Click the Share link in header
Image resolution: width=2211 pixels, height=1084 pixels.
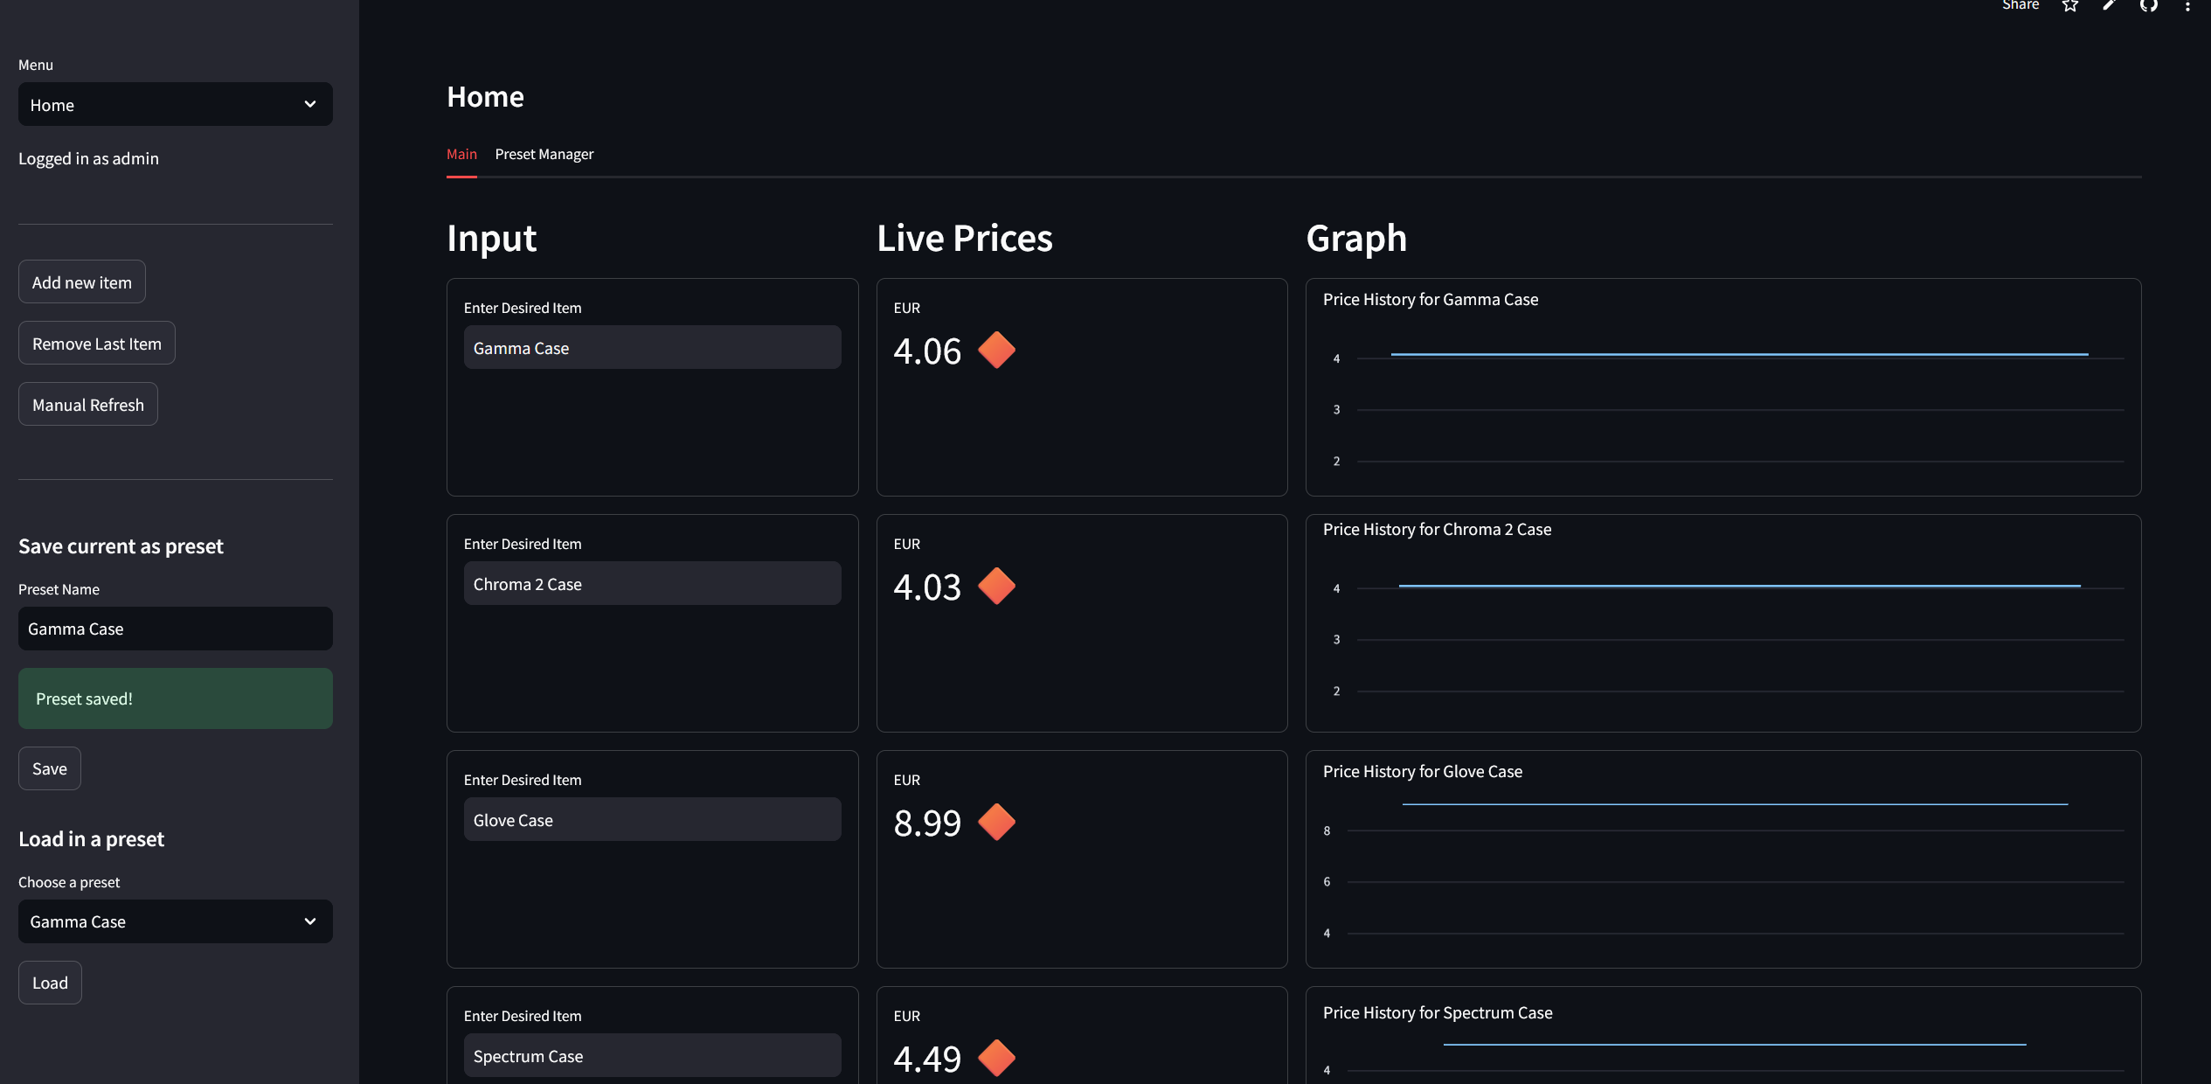2020,5
